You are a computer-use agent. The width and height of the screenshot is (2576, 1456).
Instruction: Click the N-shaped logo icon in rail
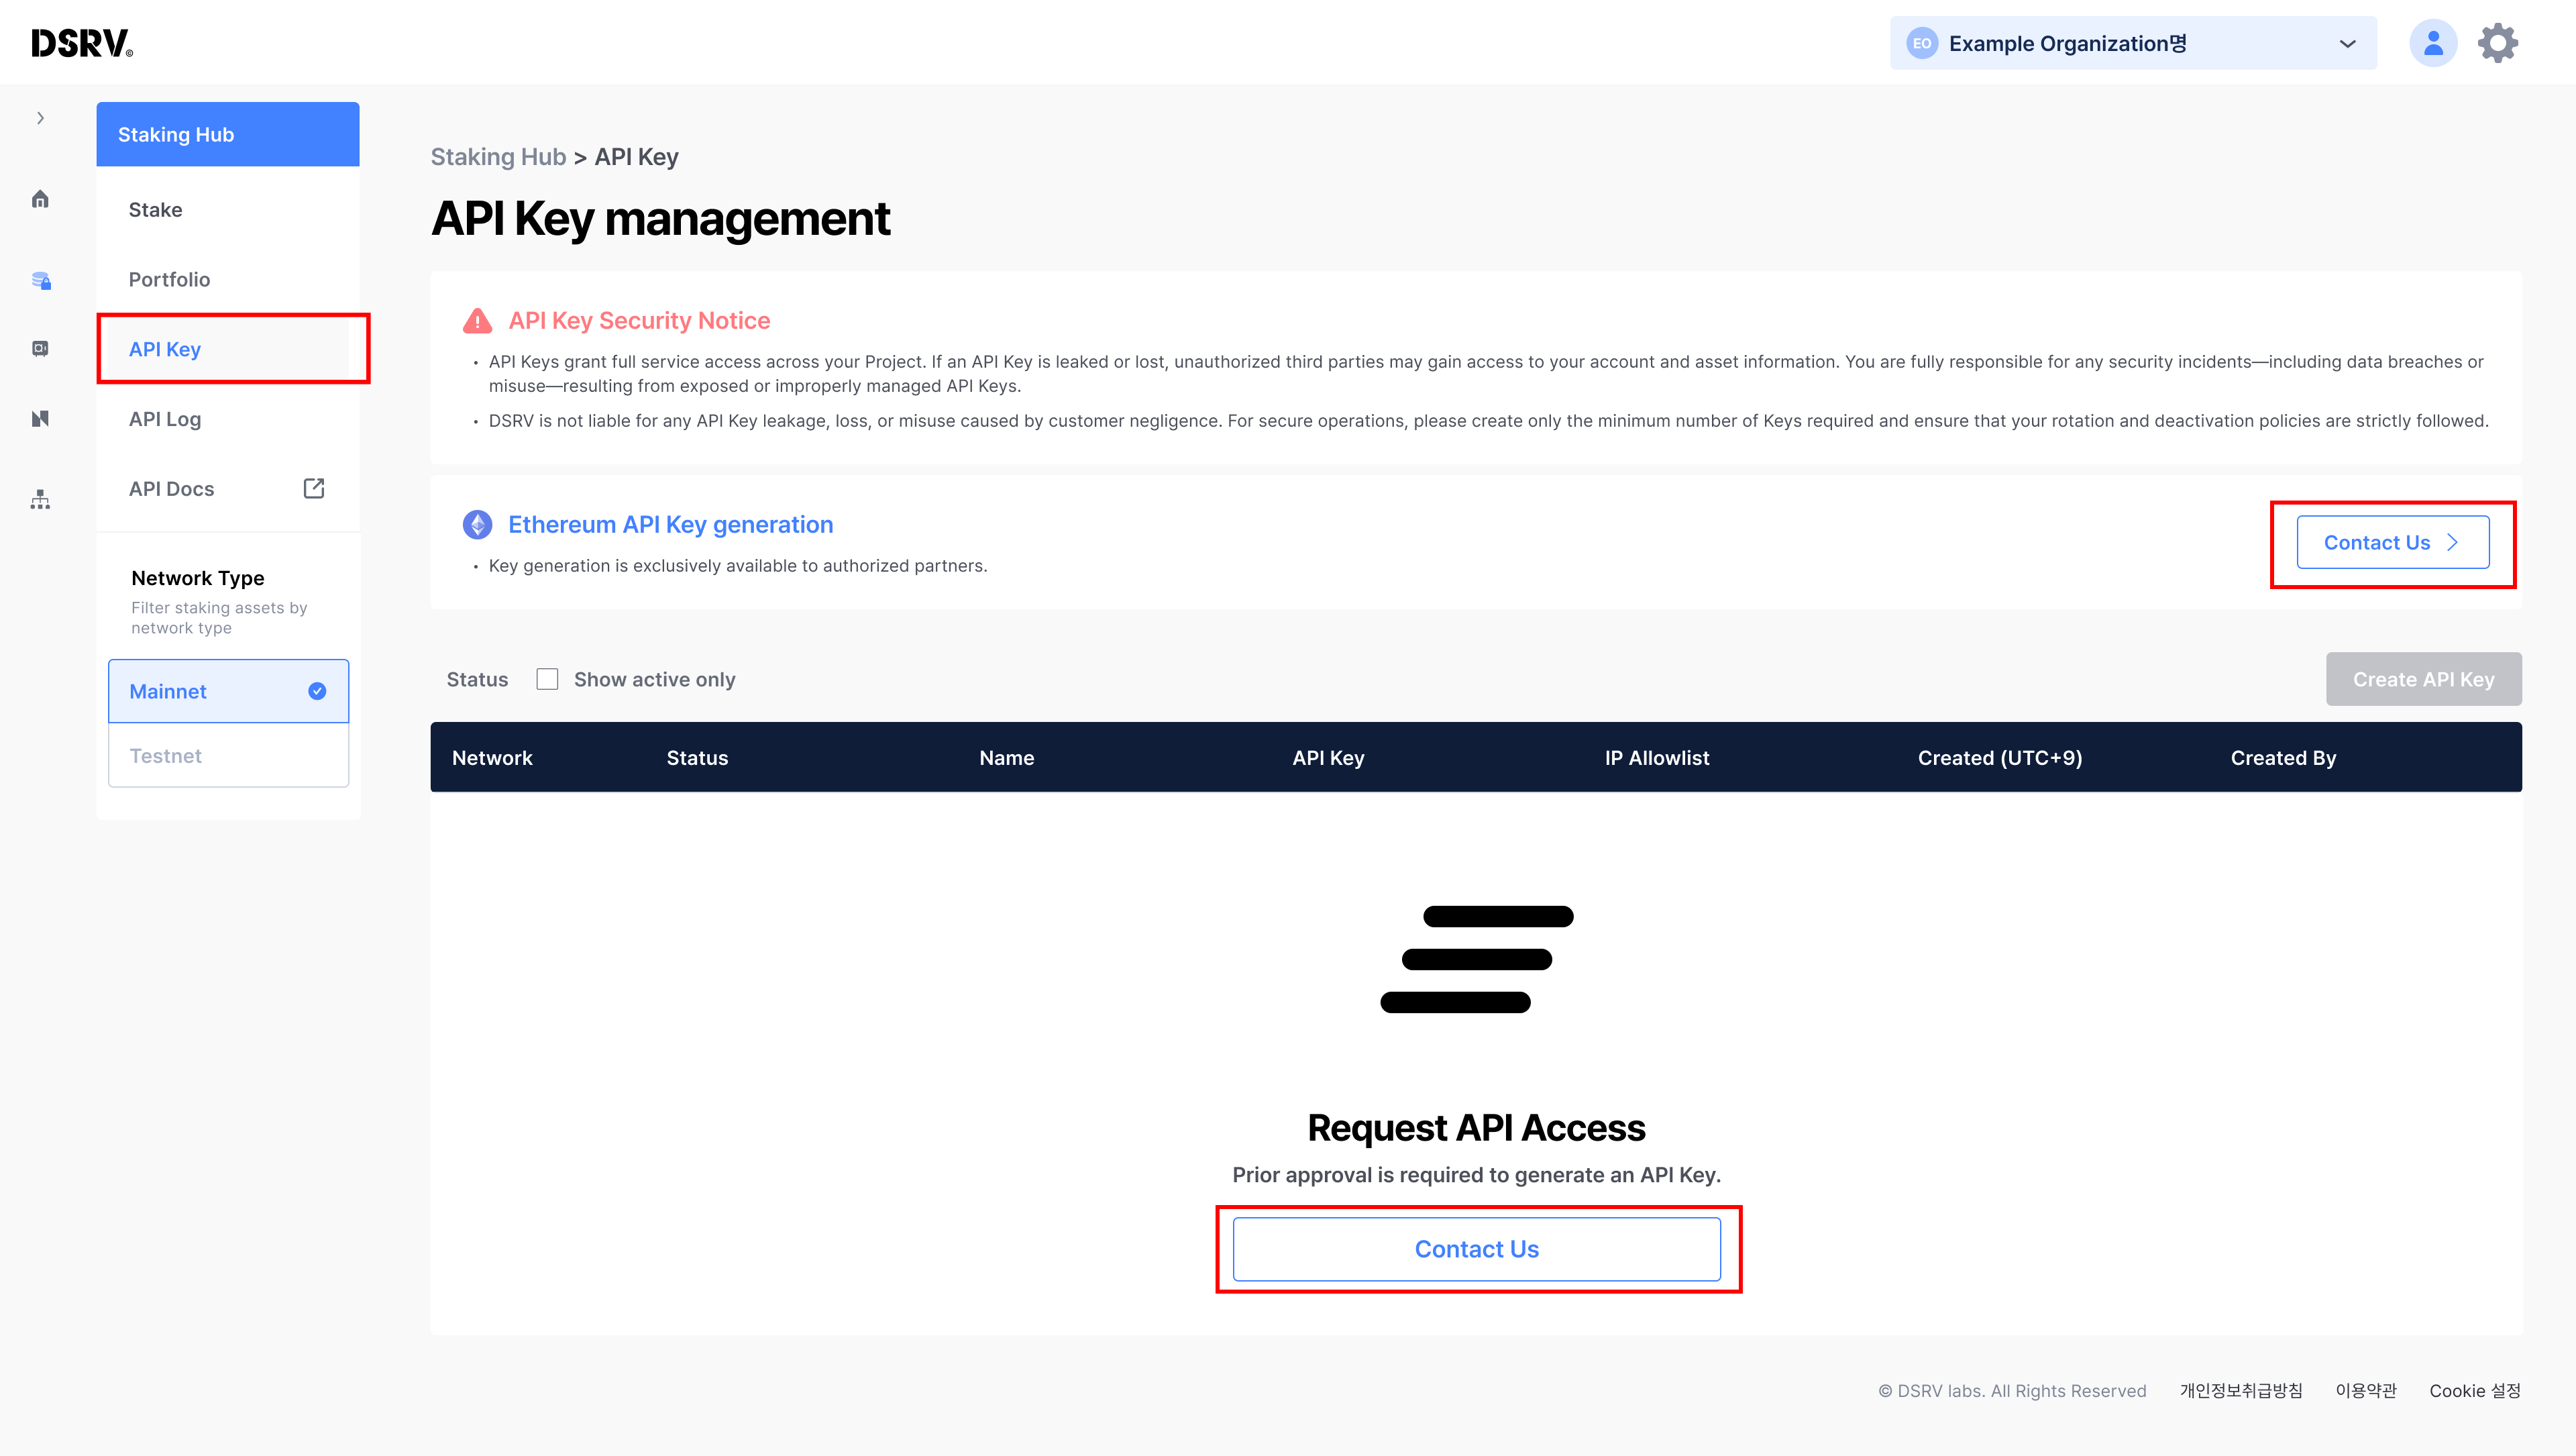tap(40, 418)
